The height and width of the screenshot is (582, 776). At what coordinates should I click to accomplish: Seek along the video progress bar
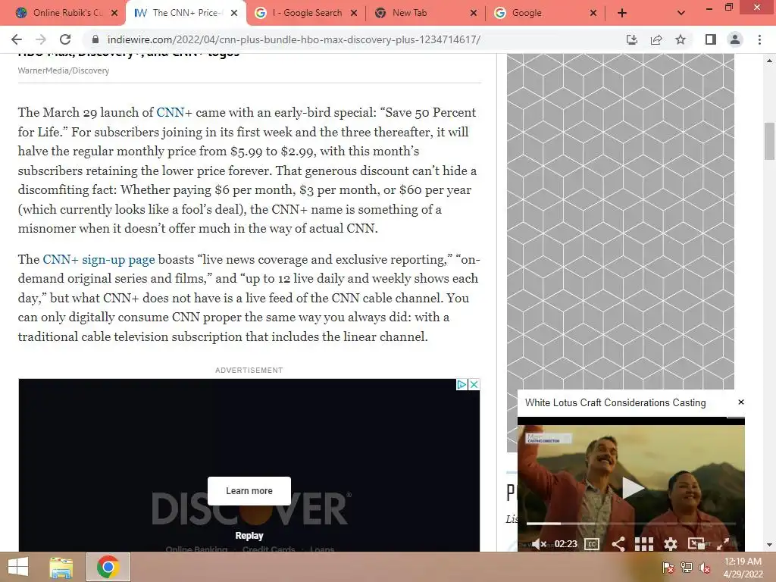tap(631, 523)
